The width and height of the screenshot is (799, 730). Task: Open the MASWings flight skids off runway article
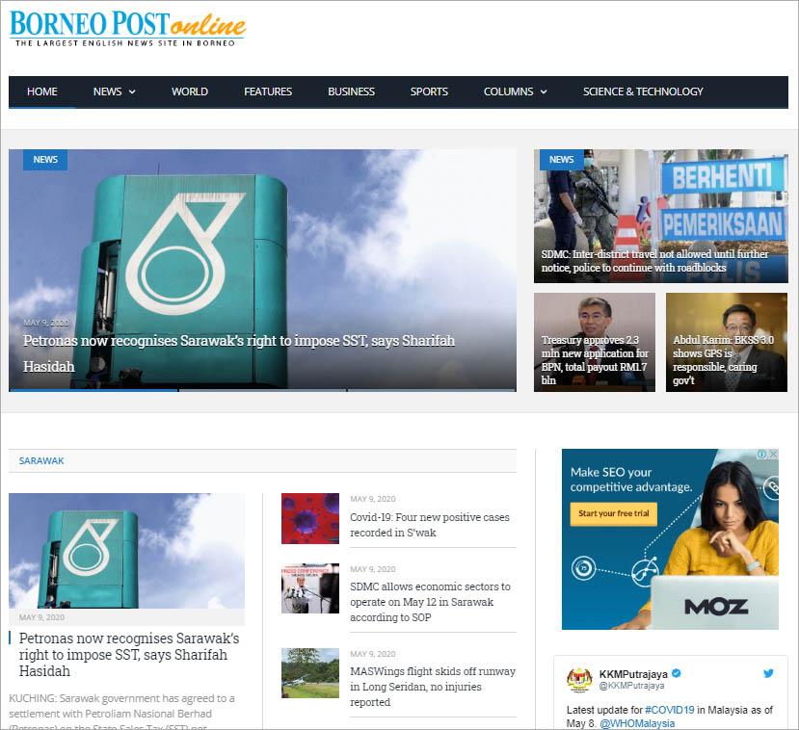[x=433, y=687]
